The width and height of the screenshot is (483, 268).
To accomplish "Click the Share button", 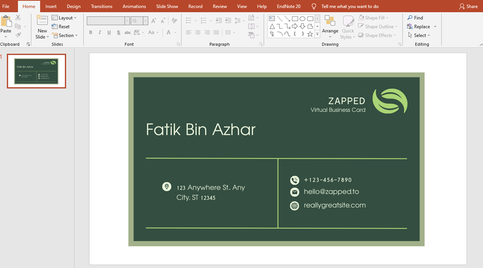I will point(468,6).
